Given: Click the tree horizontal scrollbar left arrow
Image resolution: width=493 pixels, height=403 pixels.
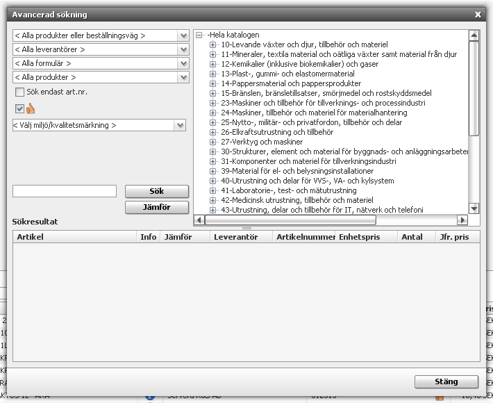Looking at the screenshot, I should tap(199, 220).
